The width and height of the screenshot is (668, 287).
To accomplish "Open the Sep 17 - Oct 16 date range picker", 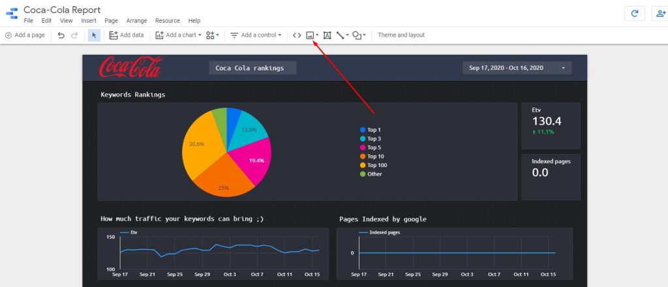I will [x=517, y=68].
